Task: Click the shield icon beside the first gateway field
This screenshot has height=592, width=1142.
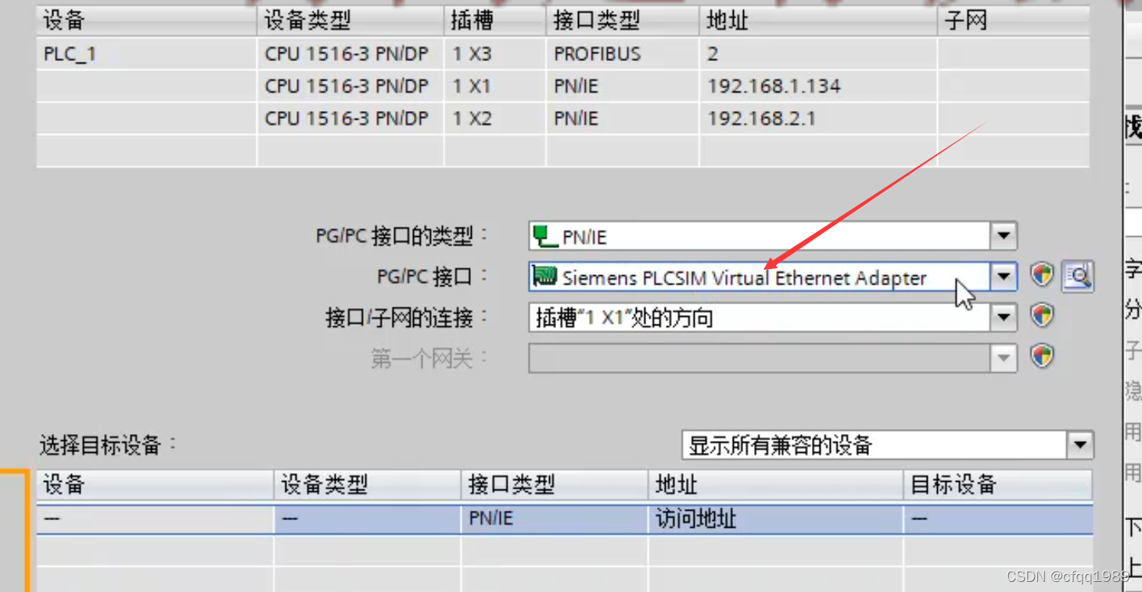Action: (1042, 357)
